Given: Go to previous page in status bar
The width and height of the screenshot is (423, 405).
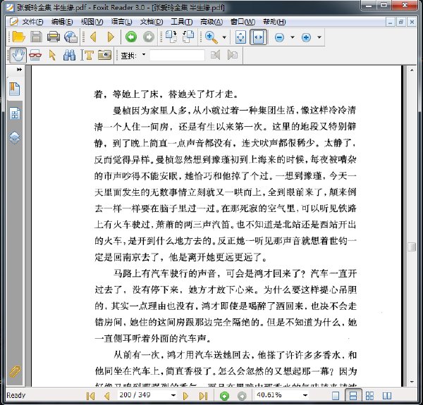Looking at the screenshot, I should [x=107, y=396].
